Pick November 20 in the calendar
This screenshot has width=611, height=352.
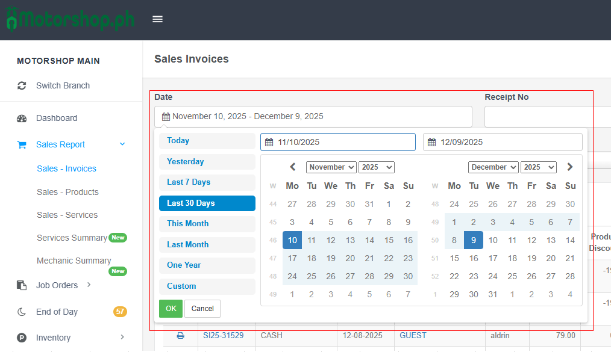pos(350,258)
